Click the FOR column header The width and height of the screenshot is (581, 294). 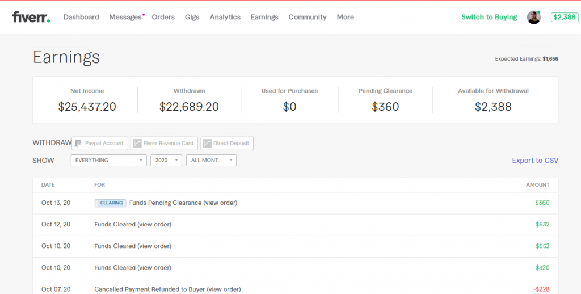(99, 184)
